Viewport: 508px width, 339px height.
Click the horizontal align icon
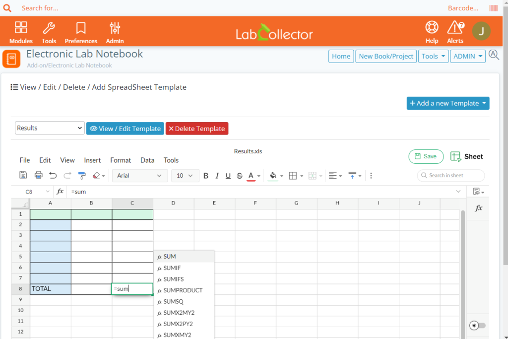pyautogui.click(x=333, y=176)
